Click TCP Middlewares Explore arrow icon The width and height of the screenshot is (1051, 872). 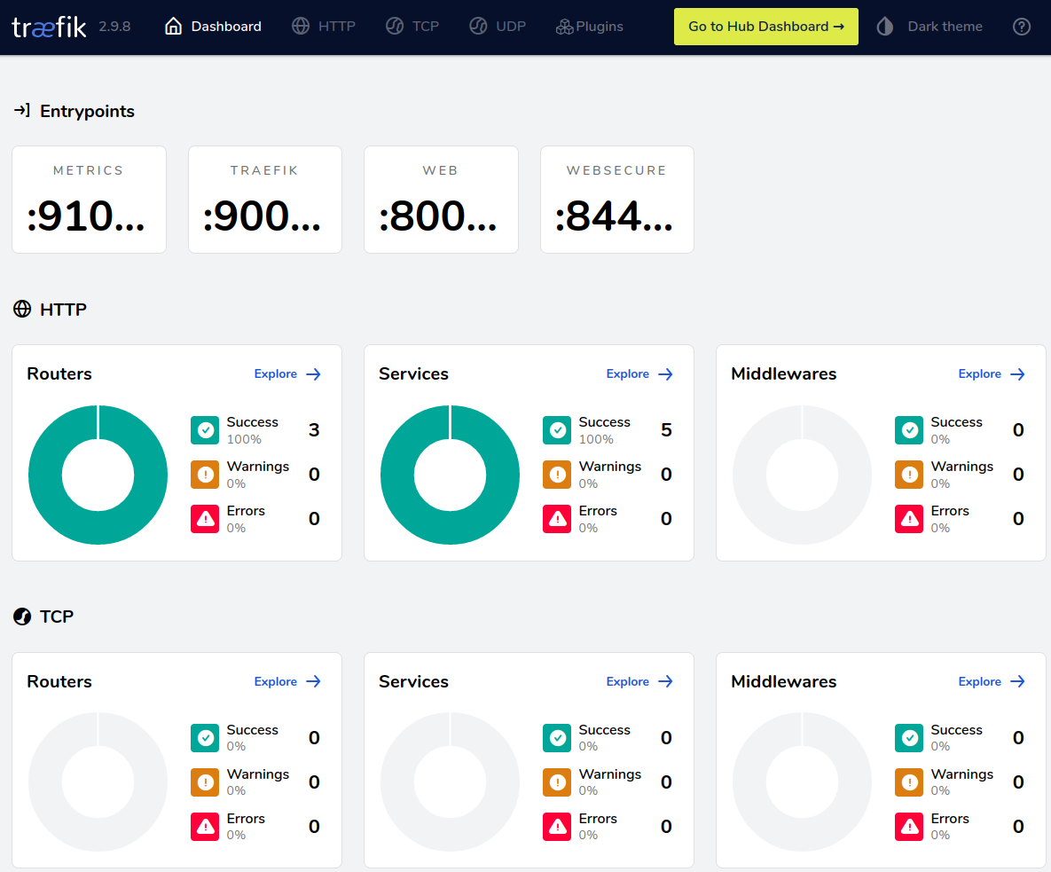pyautogui.click(x=1017, y=681)
